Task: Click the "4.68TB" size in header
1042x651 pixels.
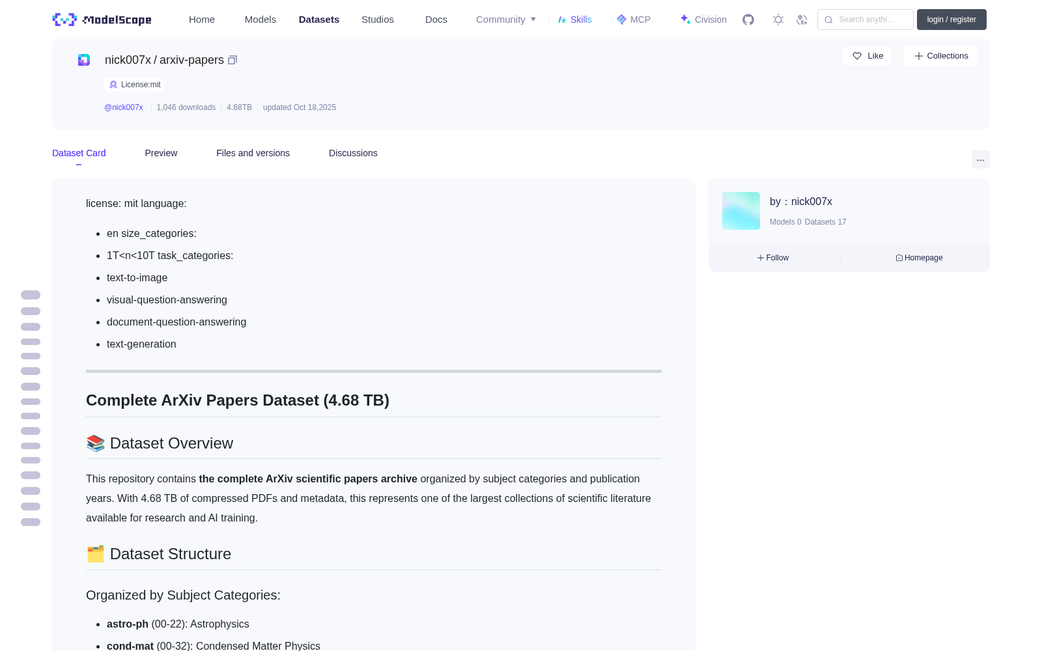Action: 239,107
